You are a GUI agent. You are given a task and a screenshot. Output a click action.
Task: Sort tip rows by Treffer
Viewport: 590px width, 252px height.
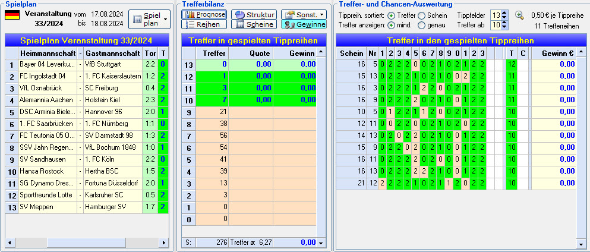[x=392, y=15]
